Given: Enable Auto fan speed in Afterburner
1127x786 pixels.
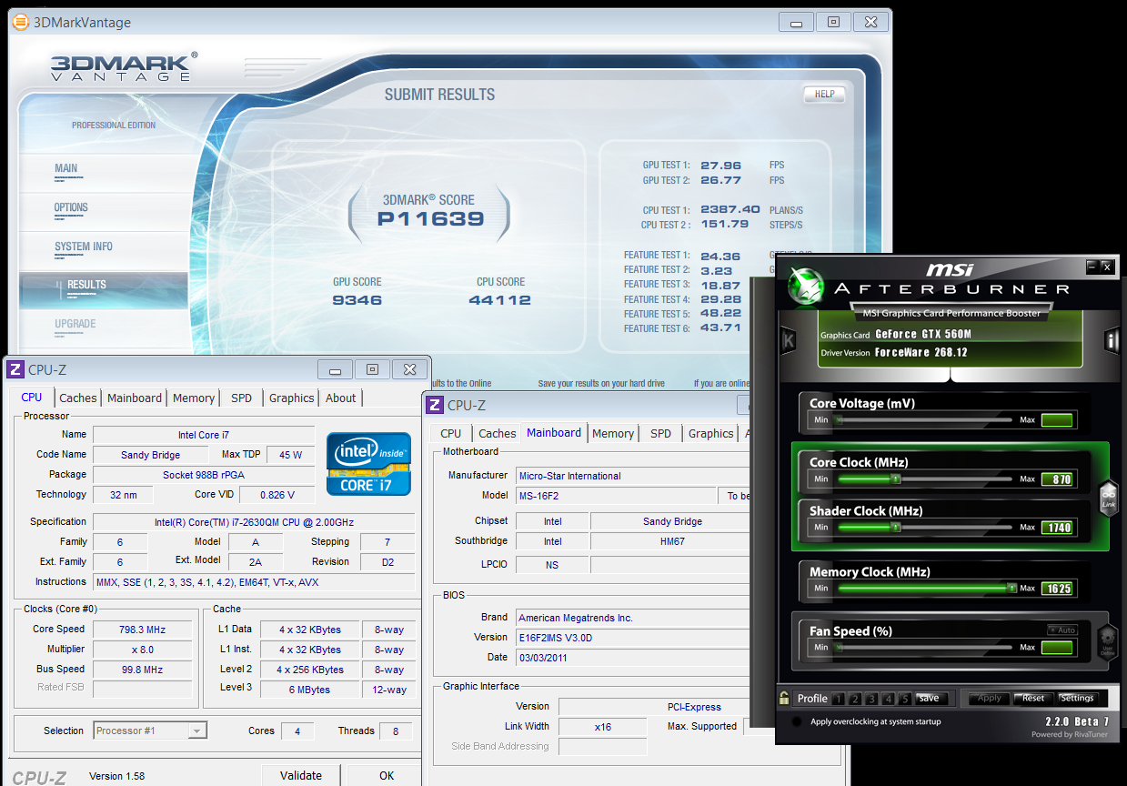Looking at the screenshot, I should (1062, 630).
